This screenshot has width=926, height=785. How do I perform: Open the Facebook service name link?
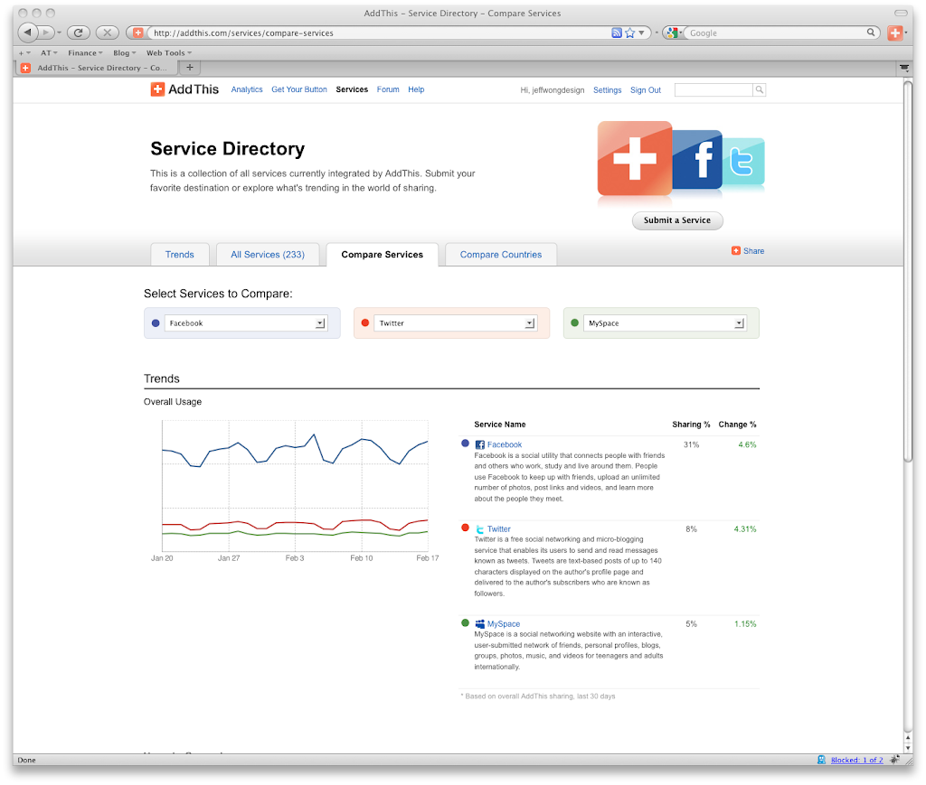(505, 444)
